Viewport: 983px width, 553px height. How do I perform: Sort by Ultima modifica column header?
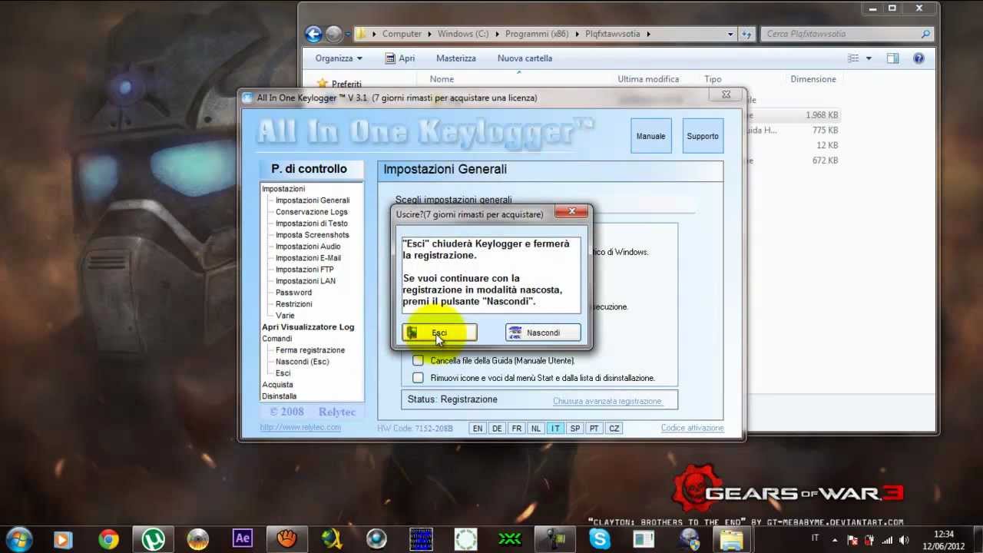coord(648,79)
